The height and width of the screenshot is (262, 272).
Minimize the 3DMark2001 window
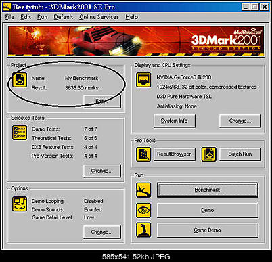246,7
